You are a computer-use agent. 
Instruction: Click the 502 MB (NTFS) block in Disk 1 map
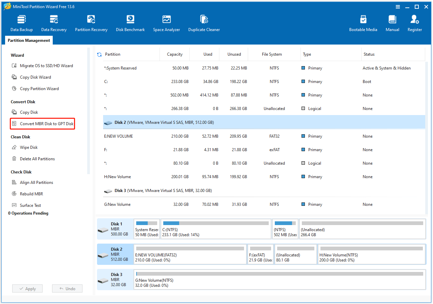point(285,229)
